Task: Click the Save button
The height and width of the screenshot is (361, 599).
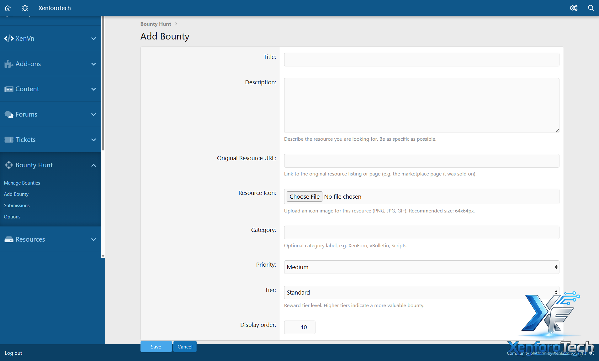Action: (156, 347)
